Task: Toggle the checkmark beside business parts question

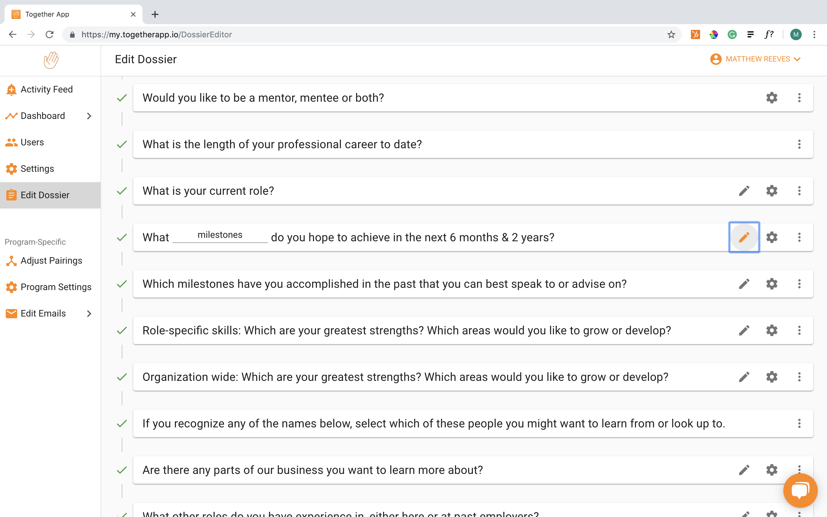Action: (122, 470)
